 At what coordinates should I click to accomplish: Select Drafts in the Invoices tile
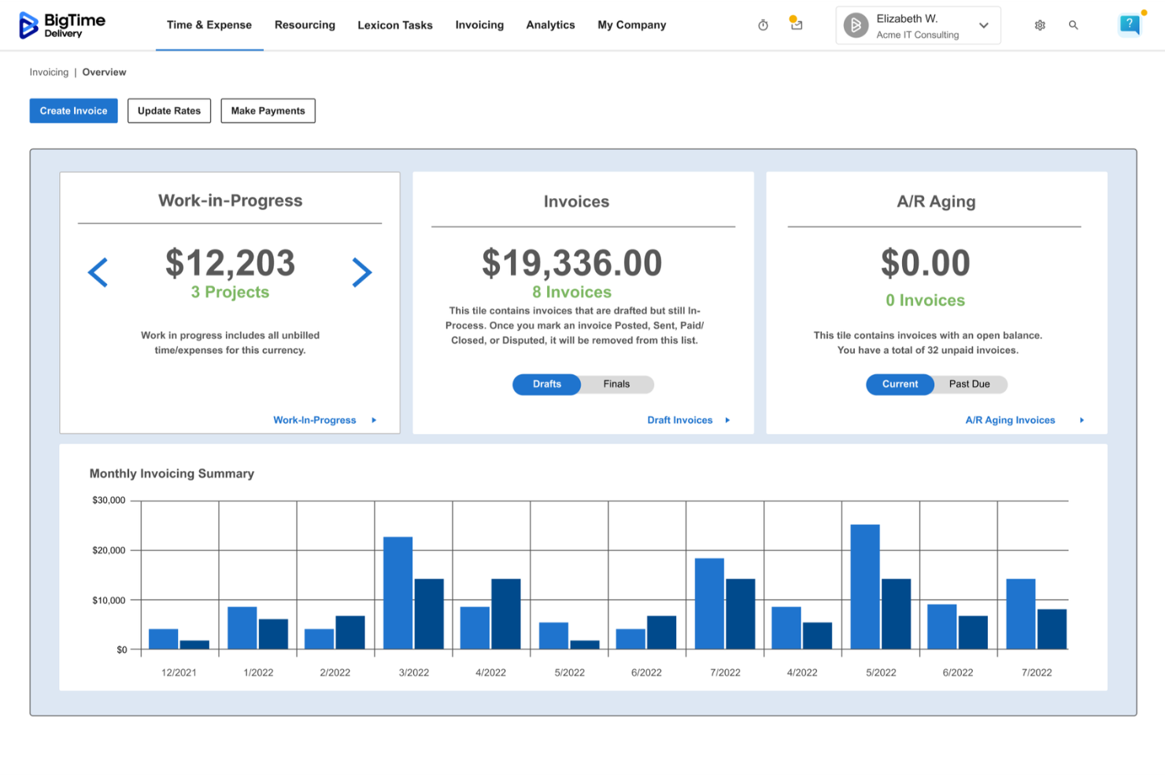click(x=546, y=384)
